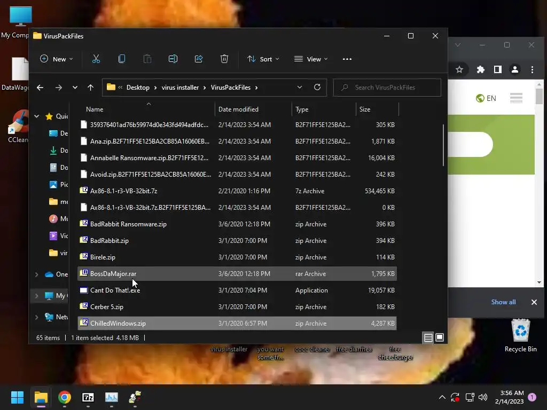Expand the Network tree node
Image resolution: width=547 pixels, height=410 pixels.
point(37,317)
